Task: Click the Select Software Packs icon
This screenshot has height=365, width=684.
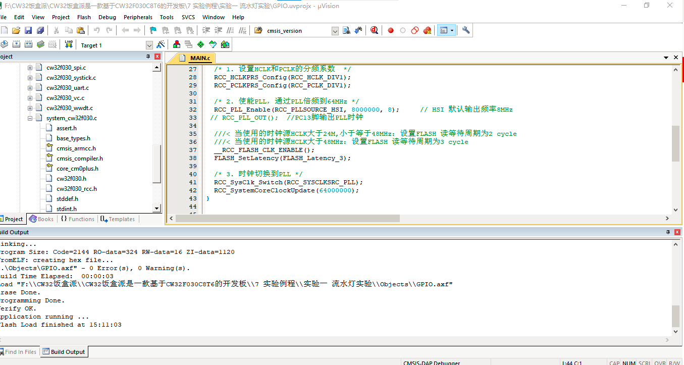Action: [x=213, y=44]
